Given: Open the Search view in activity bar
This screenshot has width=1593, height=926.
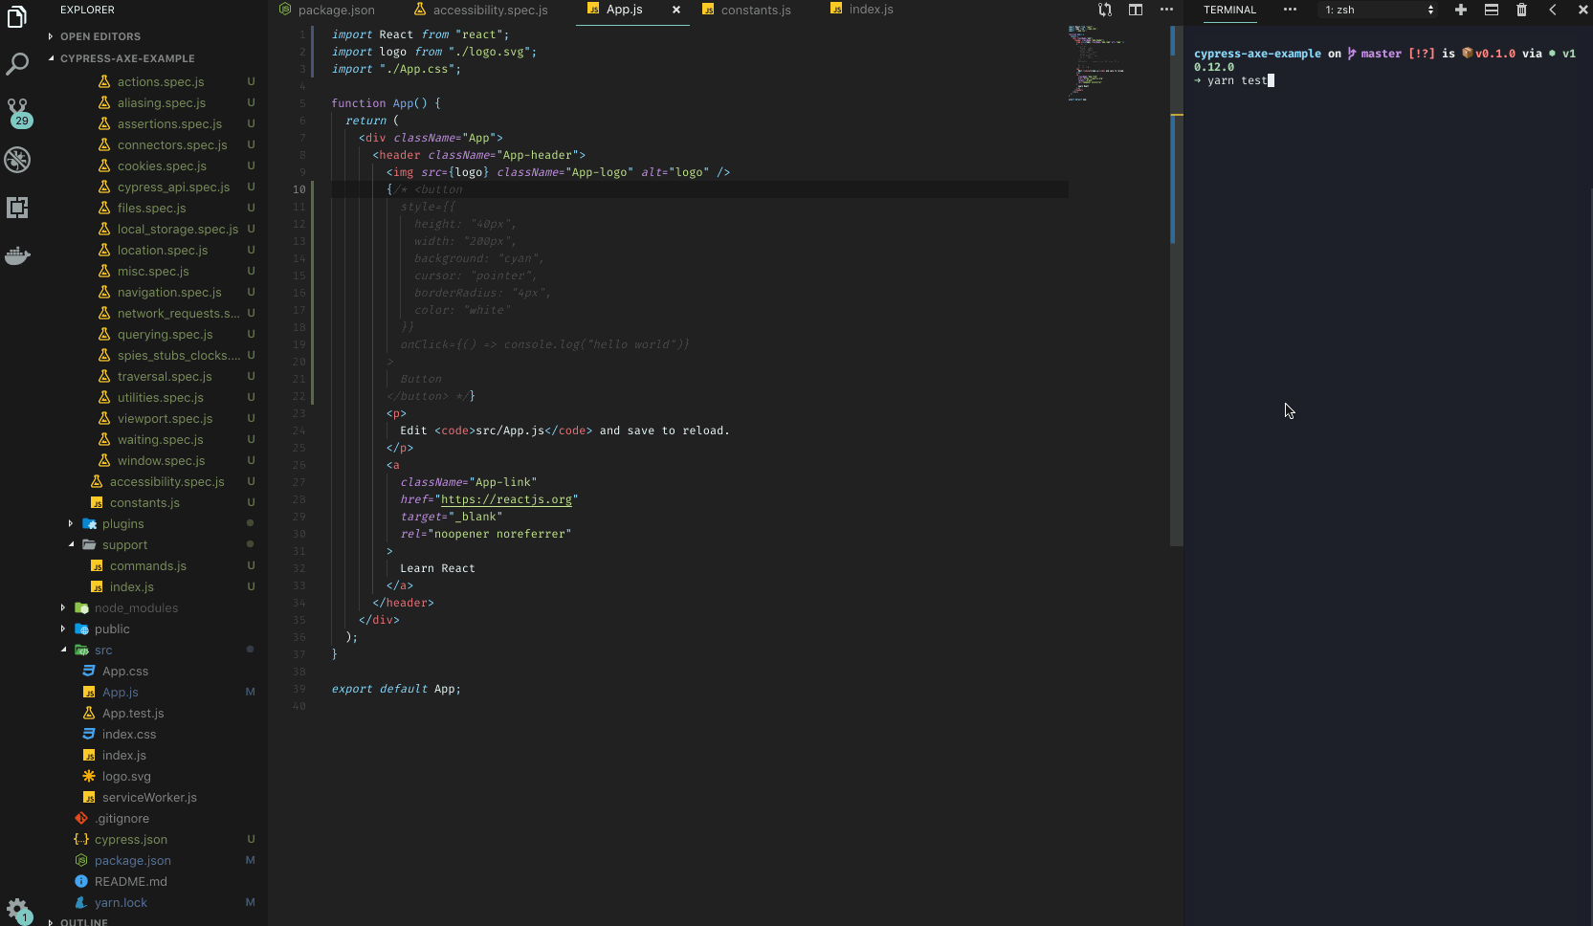Looking at the screenshot, I should [x=17, y=64].
